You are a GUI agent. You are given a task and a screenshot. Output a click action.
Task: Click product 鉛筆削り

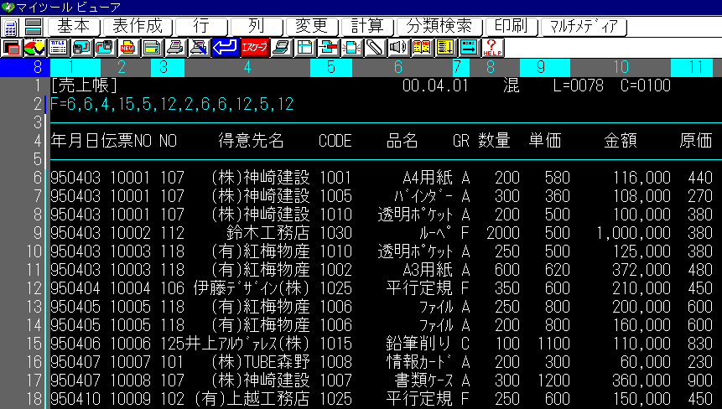tap(419, 344)
